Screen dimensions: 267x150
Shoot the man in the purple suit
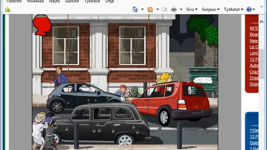59,76
